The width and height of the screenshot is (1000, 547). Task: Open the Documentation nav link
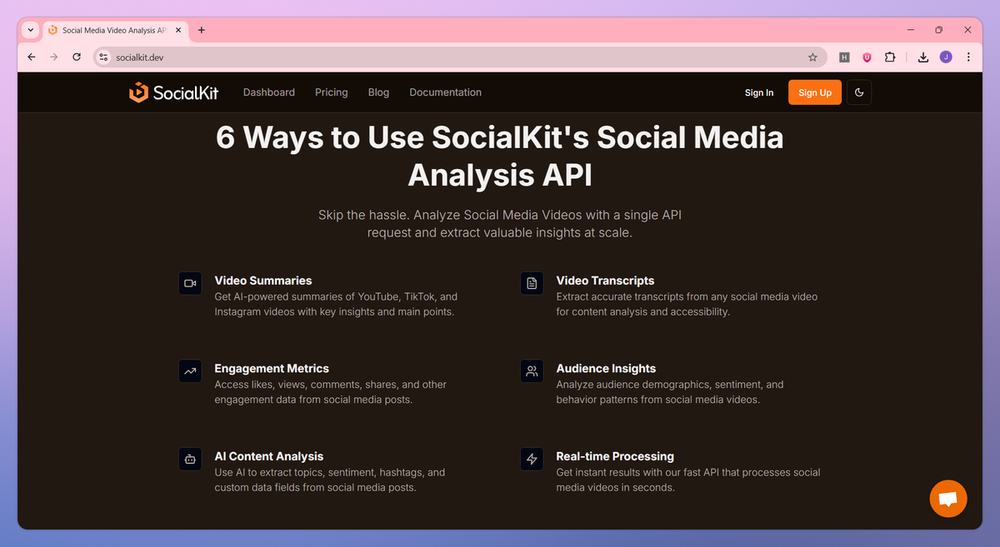(x=446, y=92)
